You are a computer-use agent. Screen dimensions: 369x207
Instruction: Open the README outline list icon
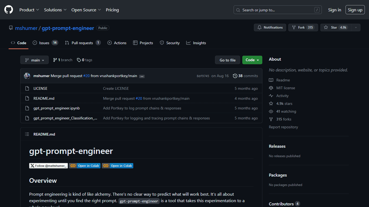pos(27,134)
